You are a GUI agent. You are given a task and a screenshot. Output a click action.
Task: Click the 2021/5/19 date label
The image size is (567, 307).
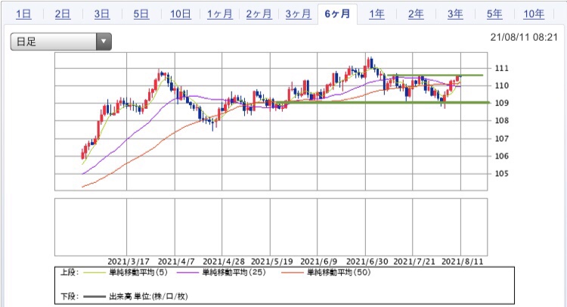pos(271,262)
